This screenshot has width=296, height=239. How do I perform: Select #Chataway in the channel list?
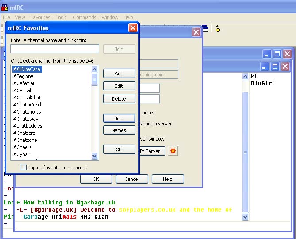(26, 119)
